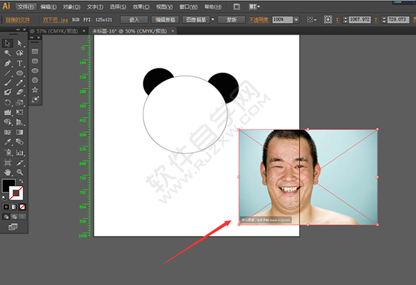Viewport: 416px width, 285px height.
Task: Select the Hand tool
Action: pos(8,172)
